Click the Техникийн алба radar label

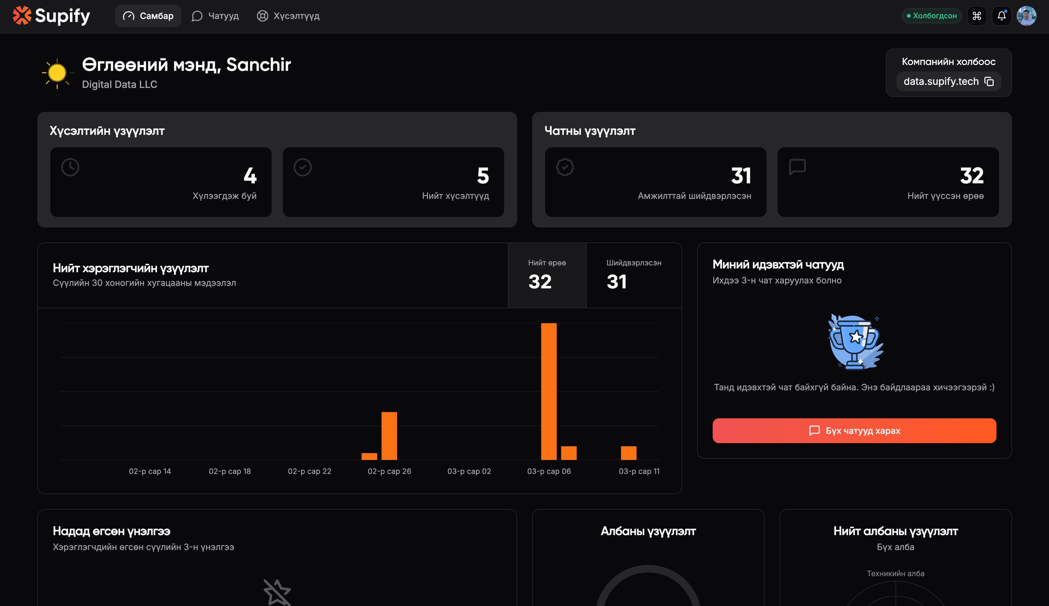pyautogui.click(x=895, y=573)
